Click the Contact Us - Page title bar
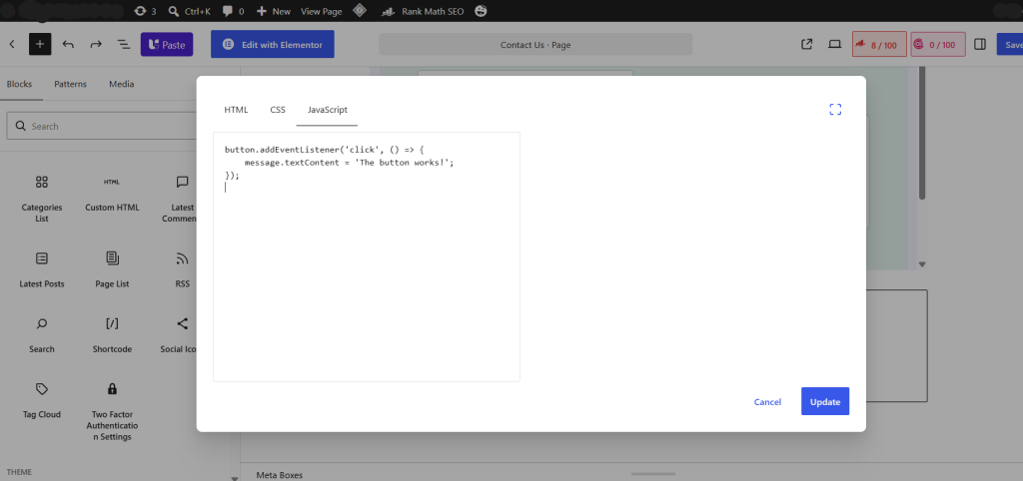 pyautogui.click(x=535, y=44)
